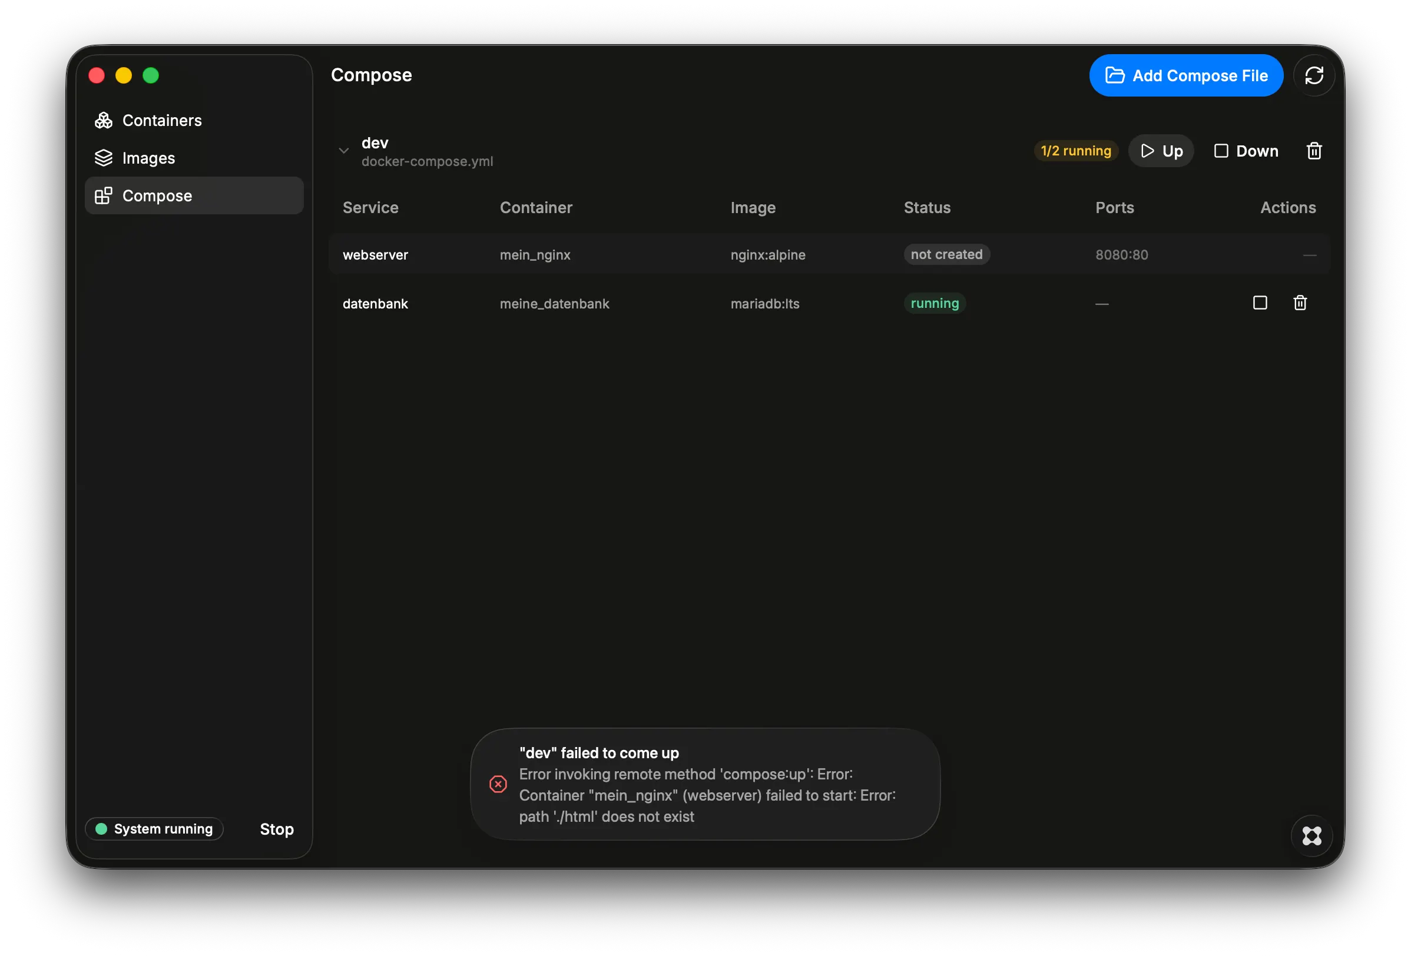The height and width of the screenshot is (956, 1411).
Task: Click the Status column header
Action: coord(927,208)
